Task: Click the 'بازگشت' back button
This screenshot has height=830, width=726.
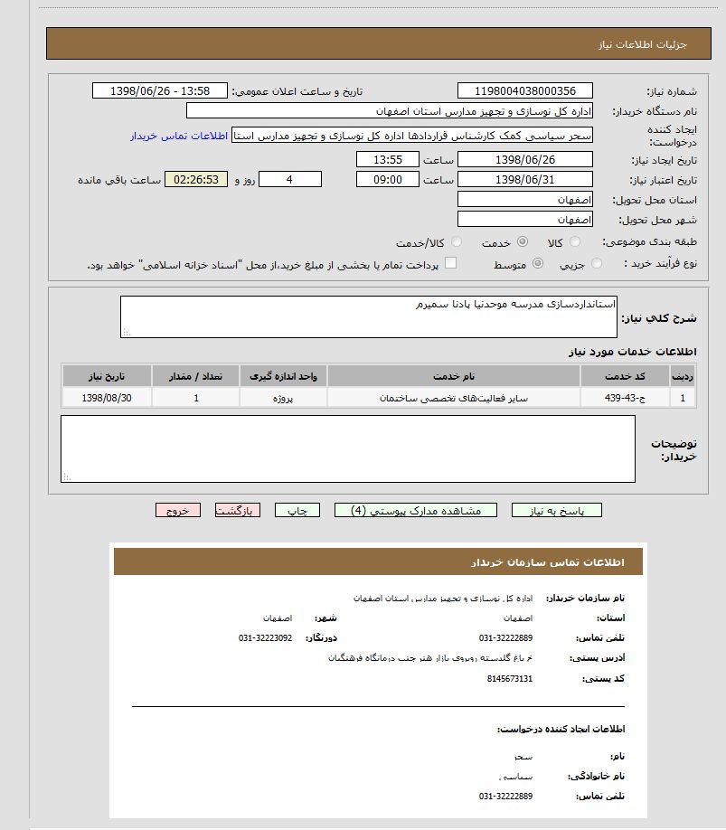Action: (x=238, y=511)
